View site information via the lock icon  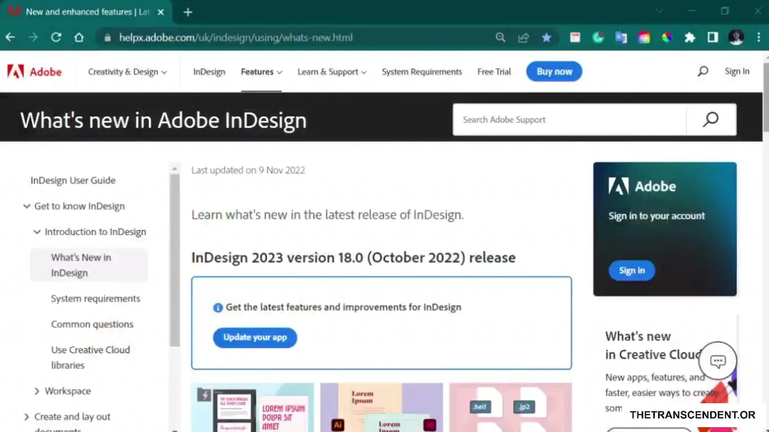[108, 37]
